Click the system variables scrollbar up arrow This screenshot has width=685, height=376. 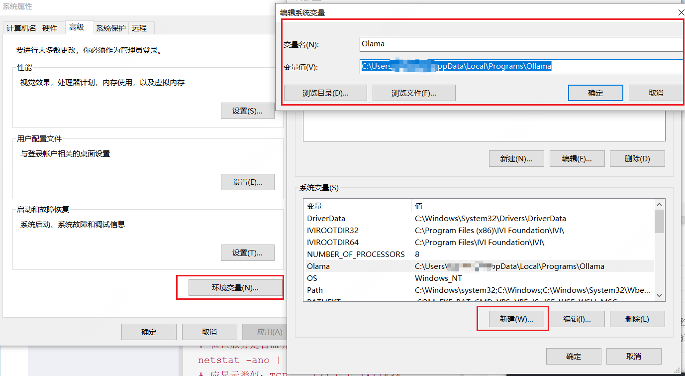pos(660,205)
